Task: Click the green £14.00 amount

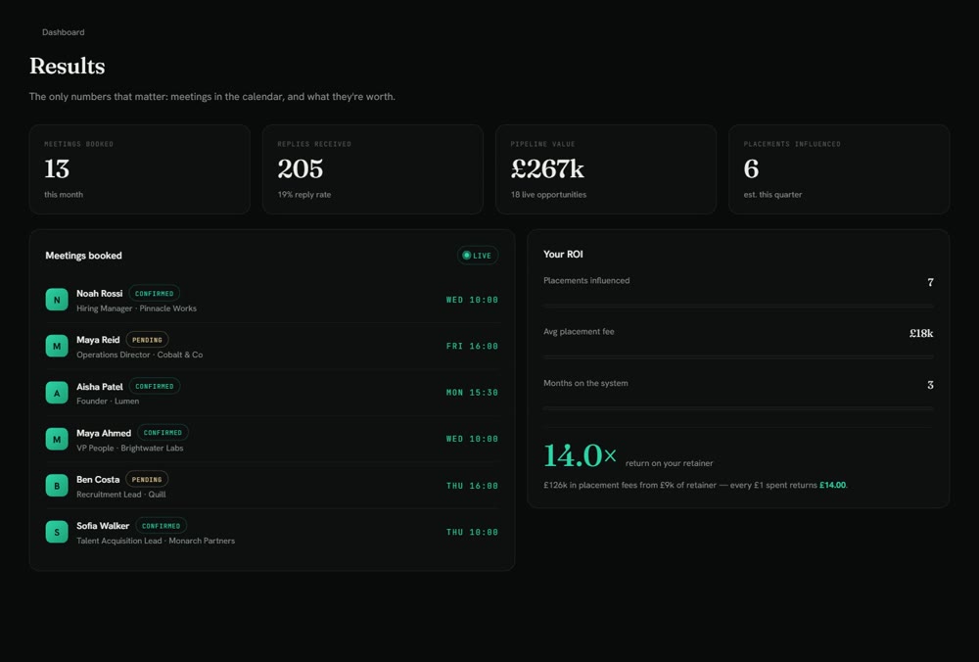Action: click(833, 486)
